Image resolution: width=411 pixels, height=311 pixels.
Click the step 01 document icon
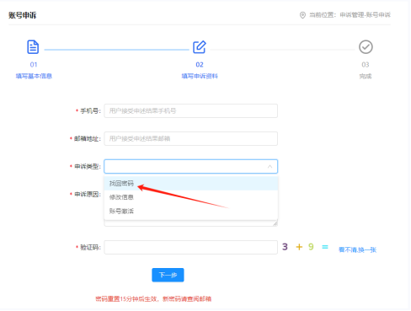(x=33, y=47)
